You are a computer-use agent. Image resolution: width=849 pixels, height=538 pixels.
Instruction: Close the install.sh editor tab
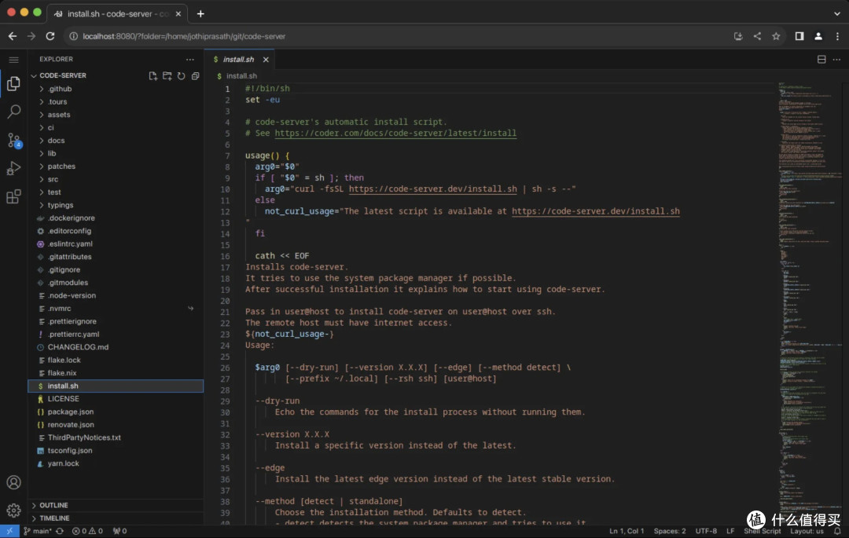pos(266,60)
